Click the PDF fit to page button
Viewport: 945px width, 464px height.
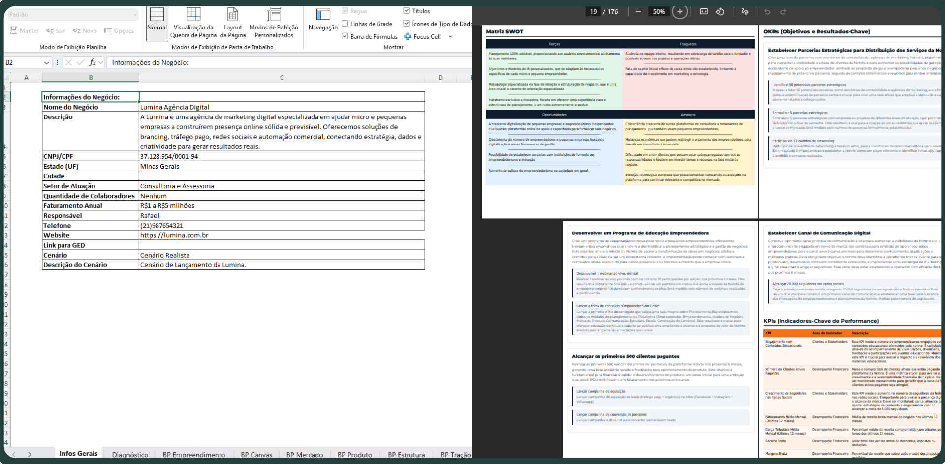coord(704,11)
